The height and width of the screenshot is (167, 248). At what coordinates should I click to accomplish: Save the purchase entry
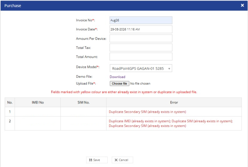pyautogui.click(x=97, y=160)
